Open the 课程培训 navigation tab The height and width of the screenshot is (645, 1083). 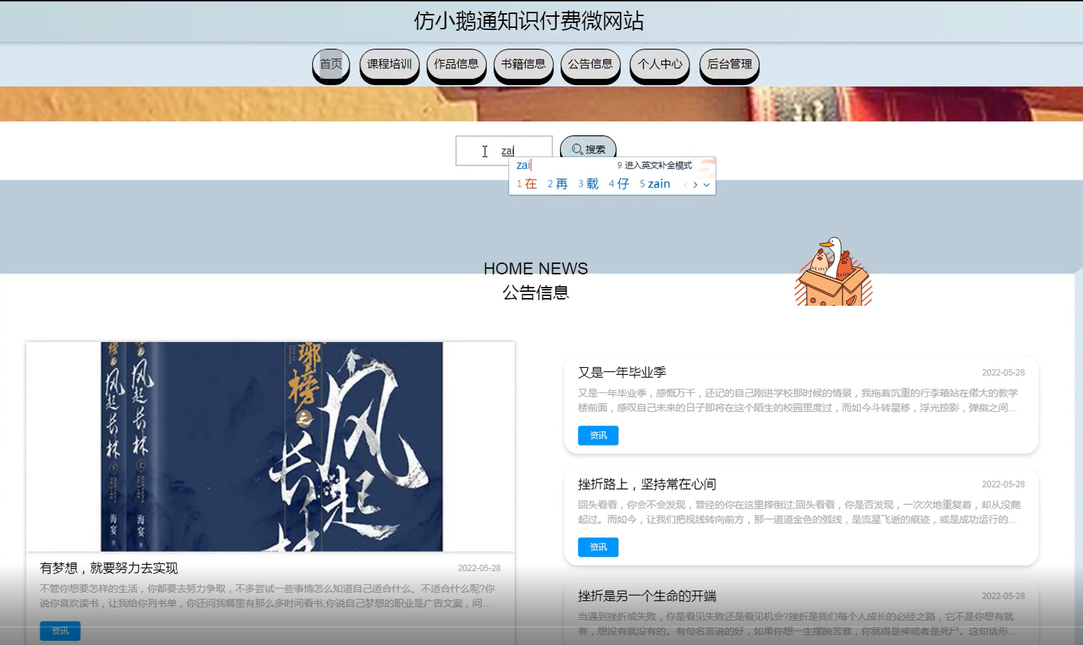tap(389, 65)
